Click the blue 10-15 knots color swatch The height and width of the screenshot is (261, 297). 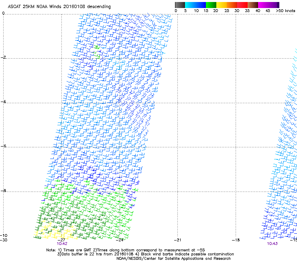[201, 5]
